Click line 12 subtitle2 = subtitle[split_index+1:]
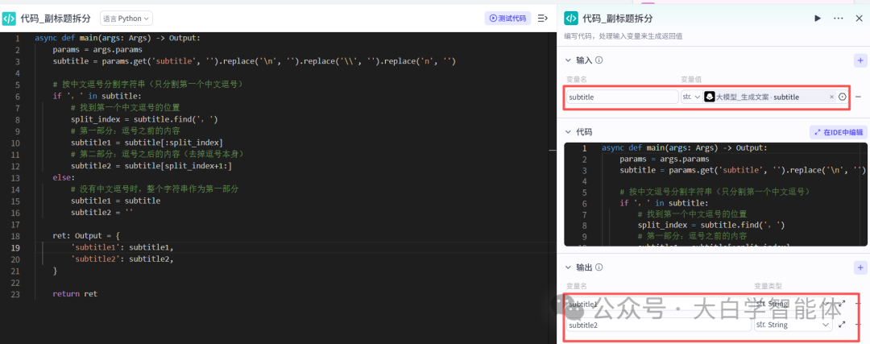The height and width of the screenshot is (344, 870). [x=151, y=166]
